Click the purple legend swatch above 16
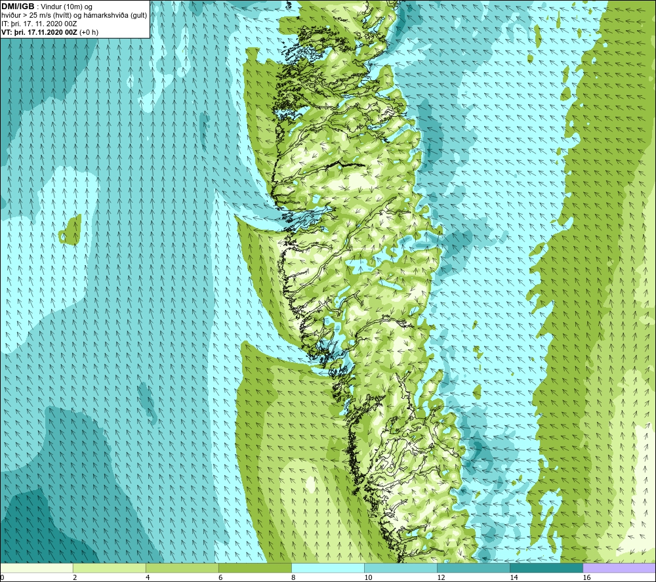Image resolution: width=656 pixels, height=582 pixels. pos(619,568)
